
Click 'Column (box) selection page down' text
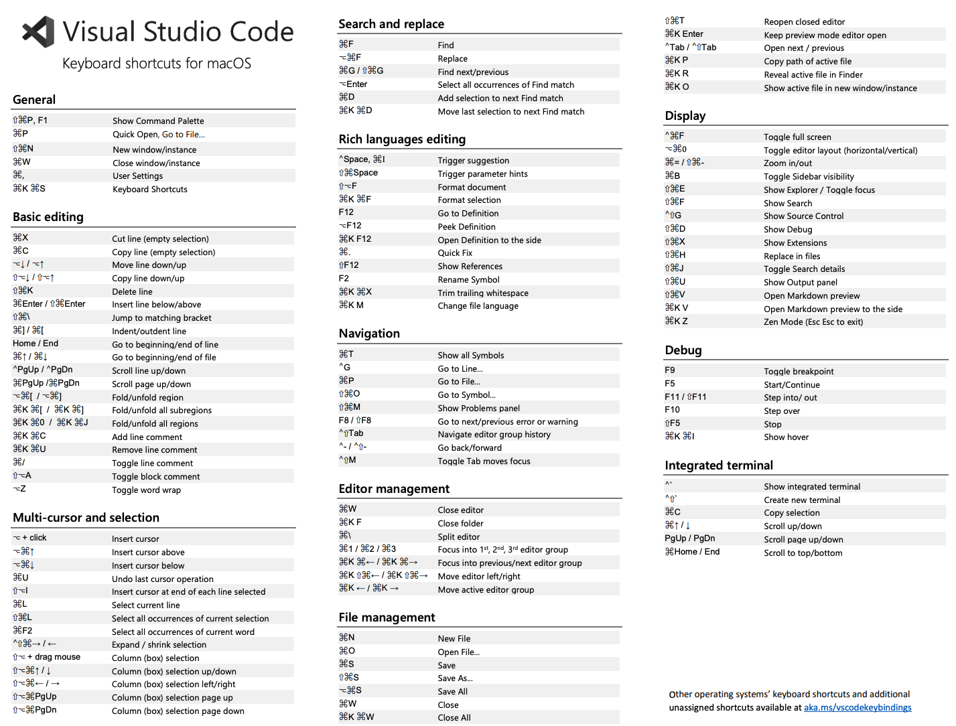178,711
